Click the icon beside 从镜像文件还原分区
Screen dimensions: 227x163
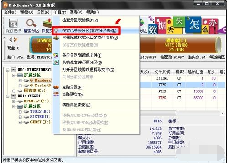point(56,62)
